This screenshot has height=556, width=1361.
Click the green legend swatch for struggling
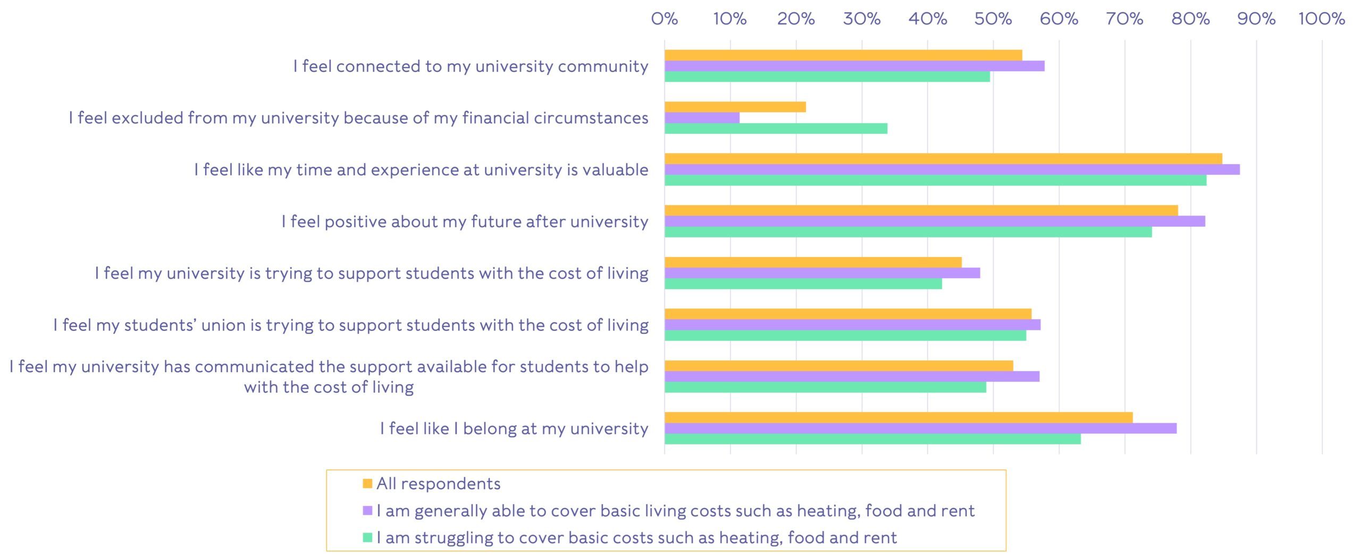[367, 537]
